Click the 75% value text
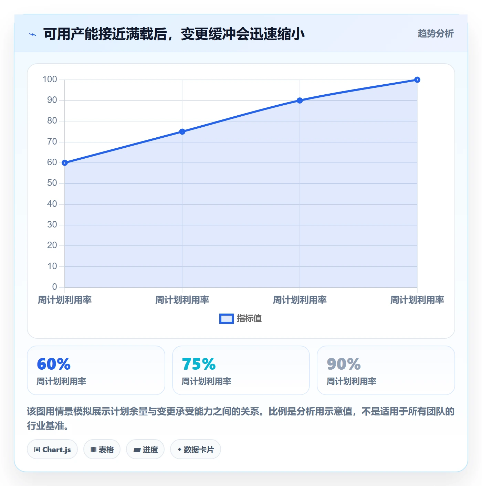482x486 pixels. click(x=199, y=364)
